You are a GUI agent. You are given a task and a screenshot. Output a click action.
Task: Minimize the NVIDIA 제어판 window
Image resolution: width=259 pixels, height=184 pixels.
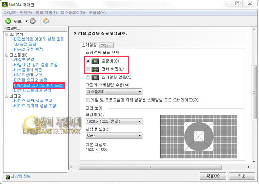(230, 4)
